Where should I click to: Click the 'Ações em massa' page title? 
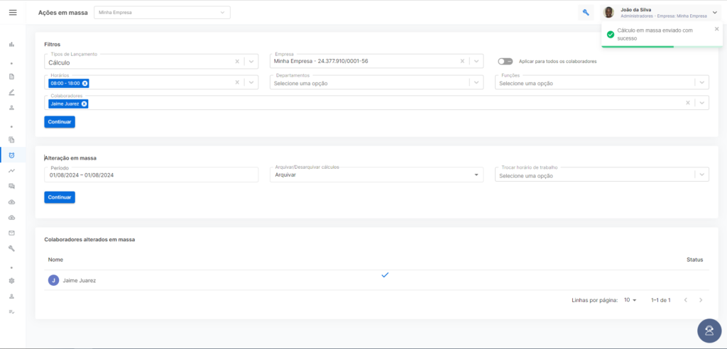pos(62,13)
